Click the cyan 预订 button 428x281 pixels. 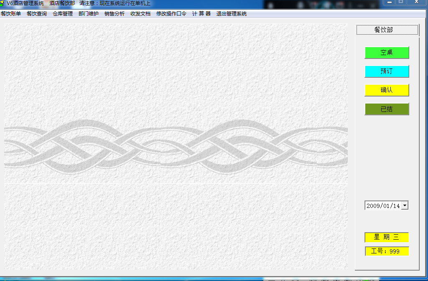[387, 71]
